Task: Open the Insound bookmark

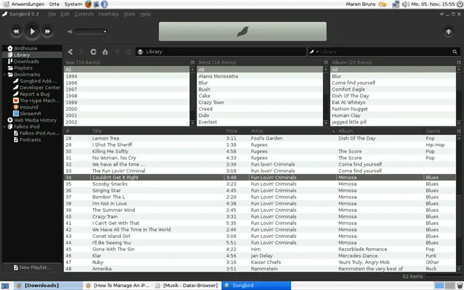Action: click(x=28, y=107)
